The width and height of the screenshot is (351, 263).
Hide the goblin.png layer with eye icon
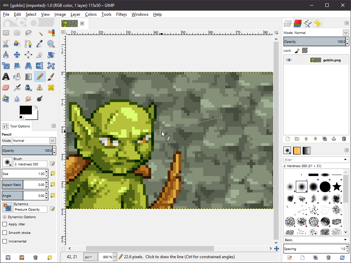289,60
